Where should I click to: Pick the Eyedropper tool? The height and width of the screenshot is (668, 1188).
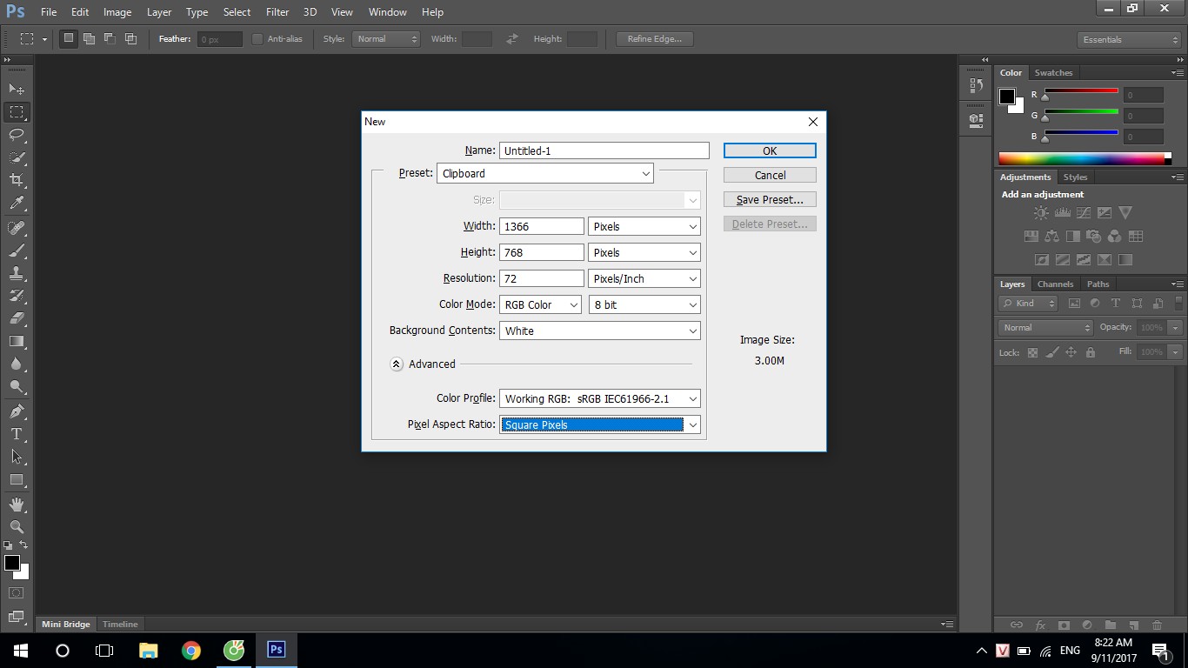[17, 204]
